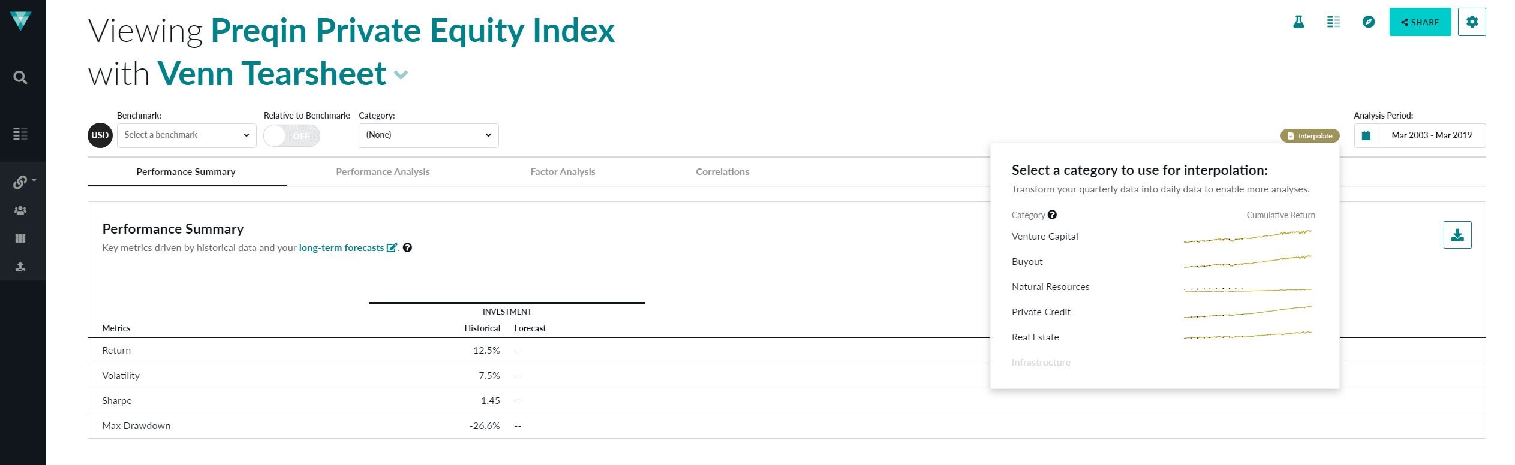Click the Venture Capital cumulative return sparkline
This screenshot has height=465, width=1515.
pyautogui.click(x=1248, y=236)
